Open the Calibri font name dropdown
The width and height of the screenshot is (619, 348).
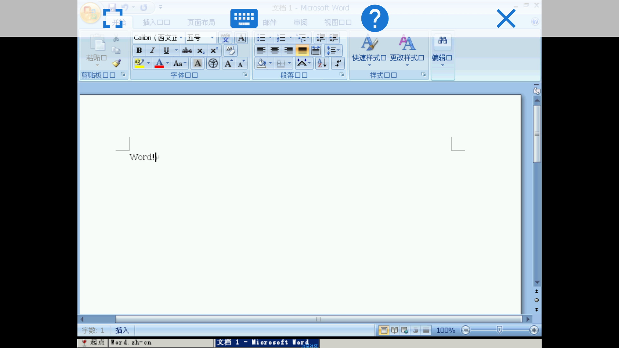point(181,38)
